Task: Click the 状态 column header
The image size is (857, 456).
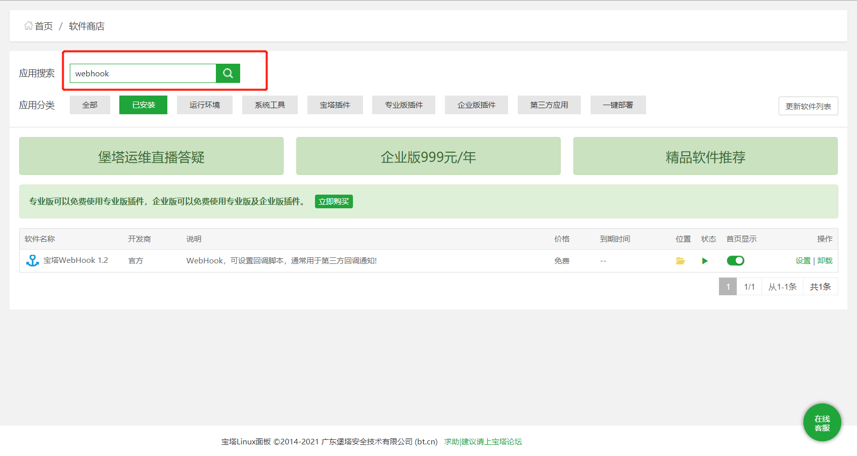Action: click(x=708, y=239)
